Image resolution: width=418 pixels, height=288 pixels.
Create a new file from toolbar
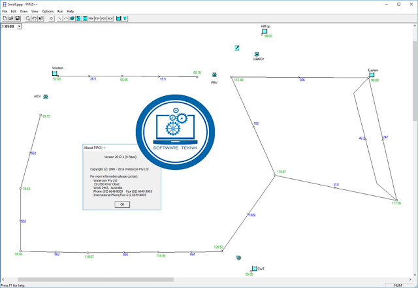(5, 18)
